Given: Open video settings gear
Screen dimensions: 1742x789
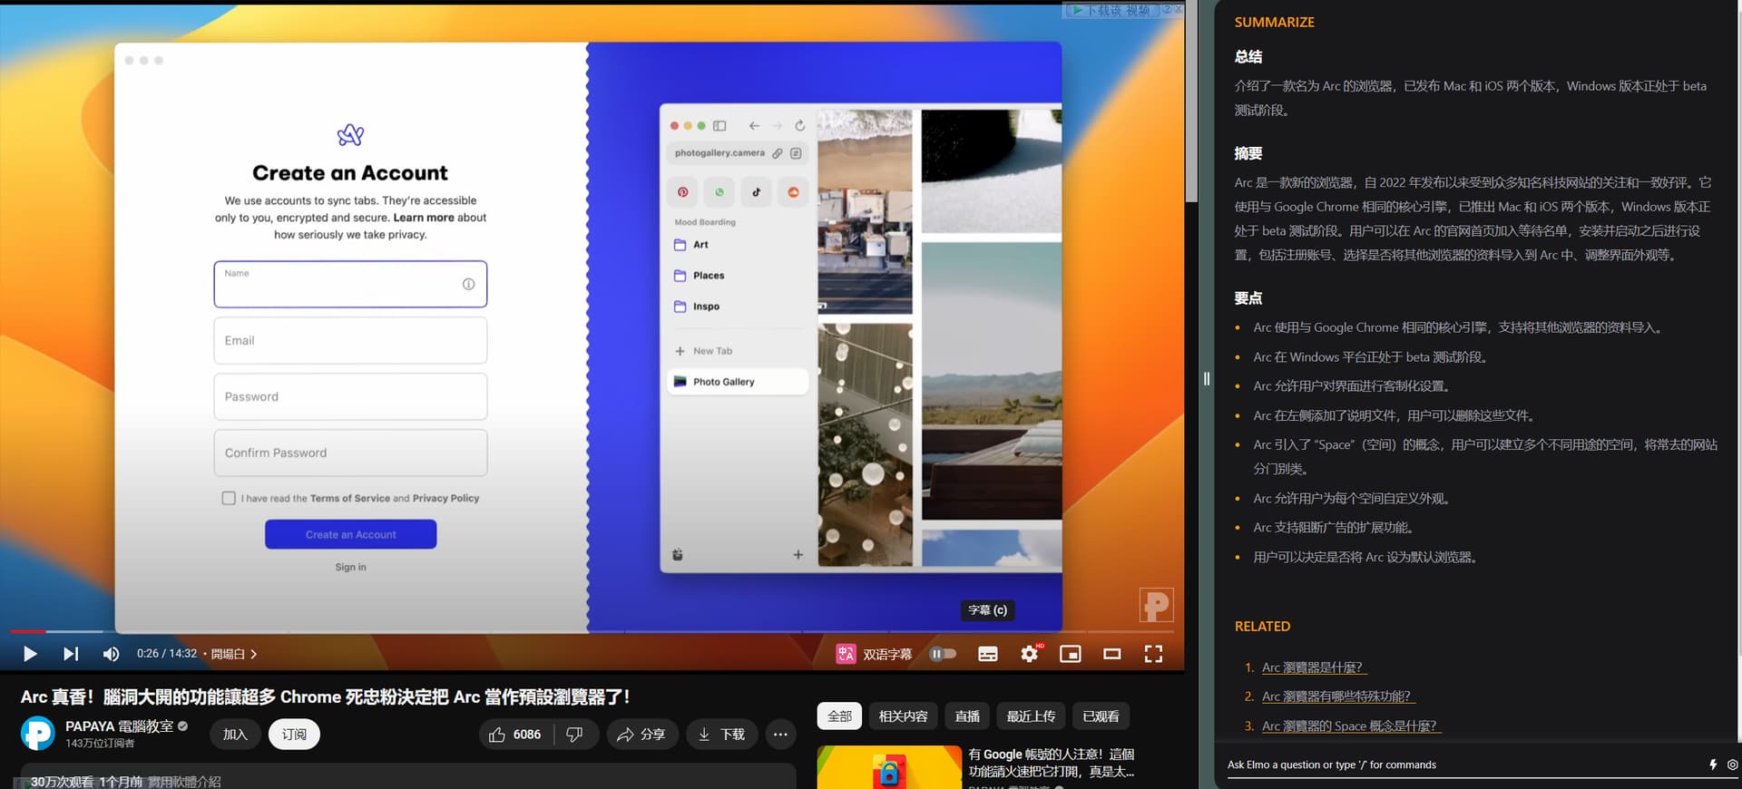Looking at the screenshot, I should pos(1030,654).
